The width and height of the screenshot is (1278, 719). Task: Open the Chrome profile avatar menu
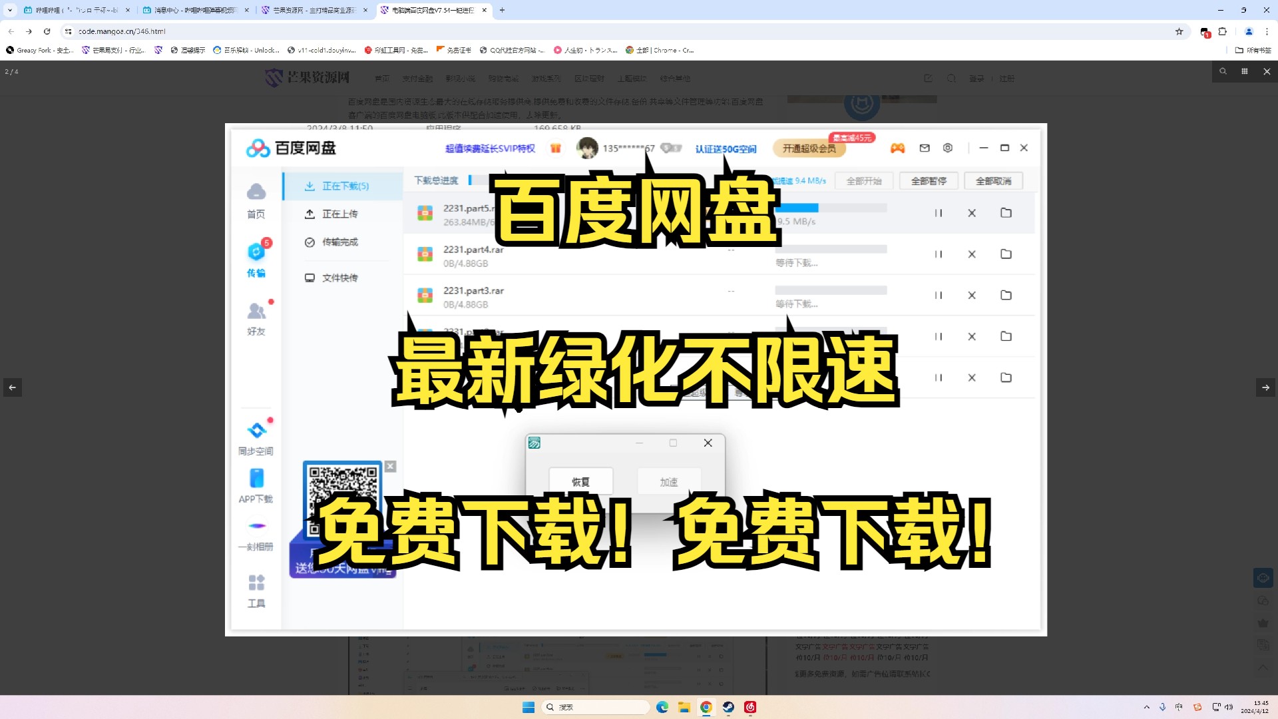(1249, 31)
